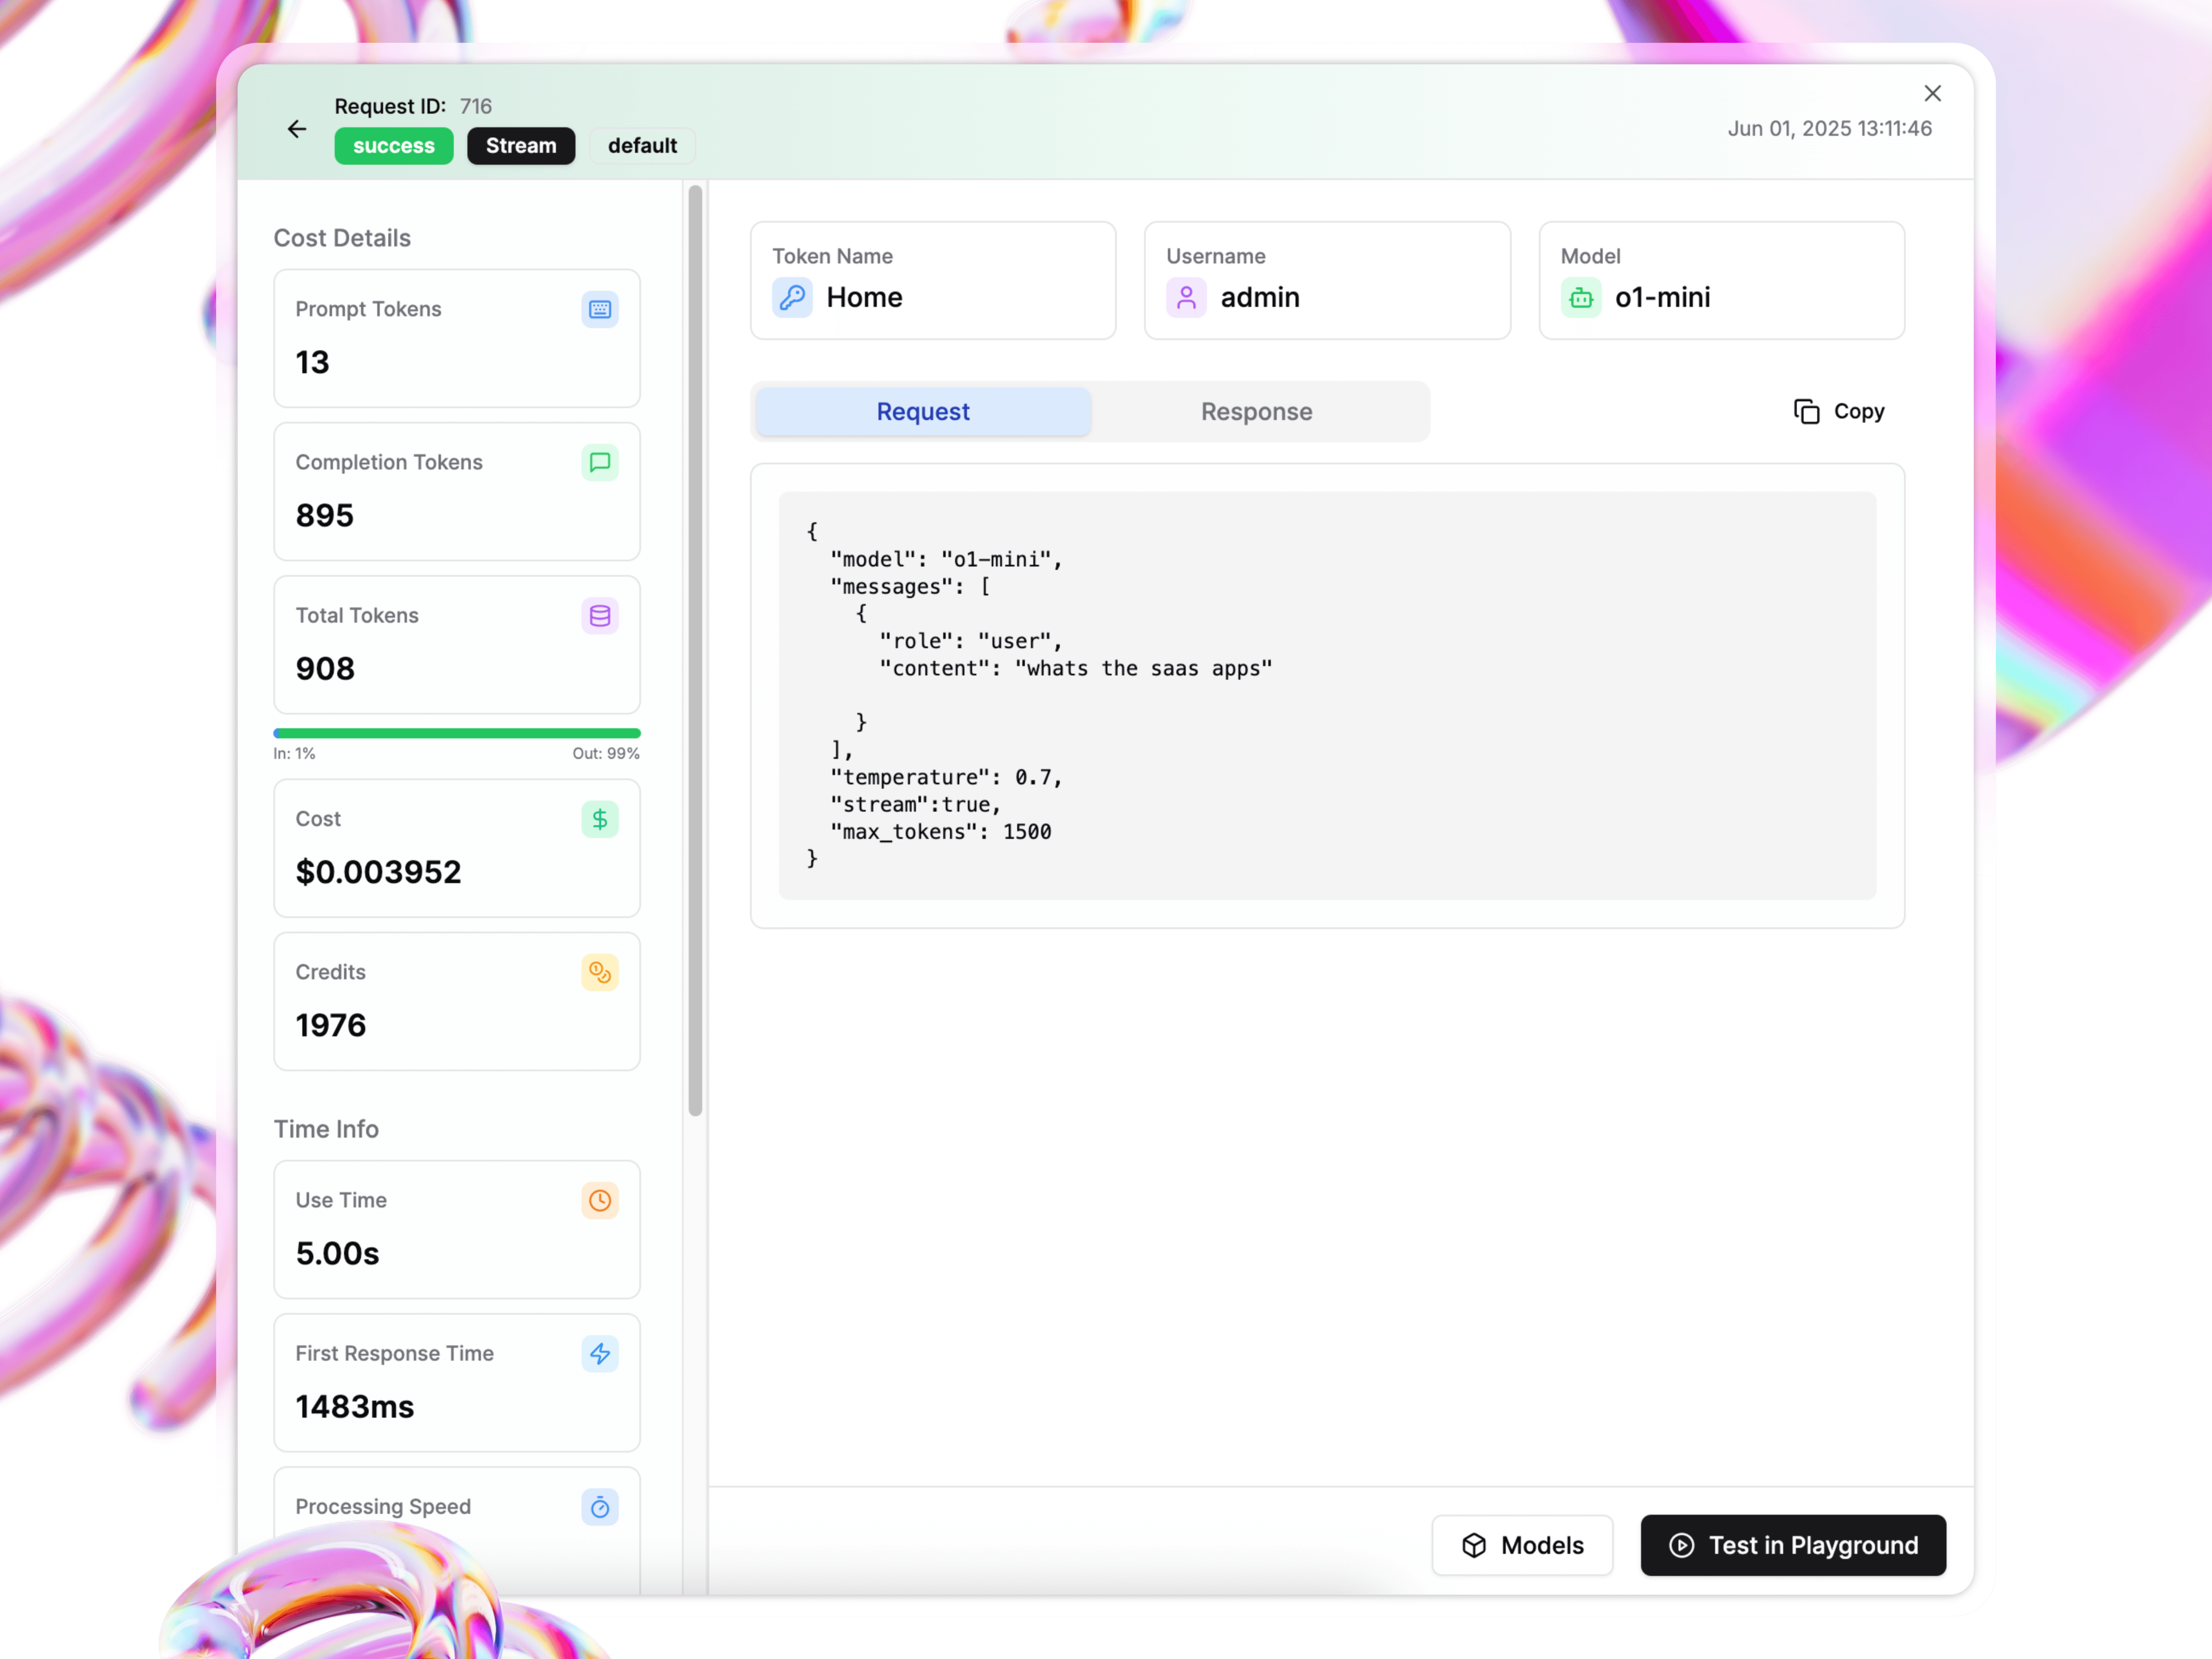Click the "Request ID:" label
Viewport: 2212px width, 1659px height.
pos(390,106)
